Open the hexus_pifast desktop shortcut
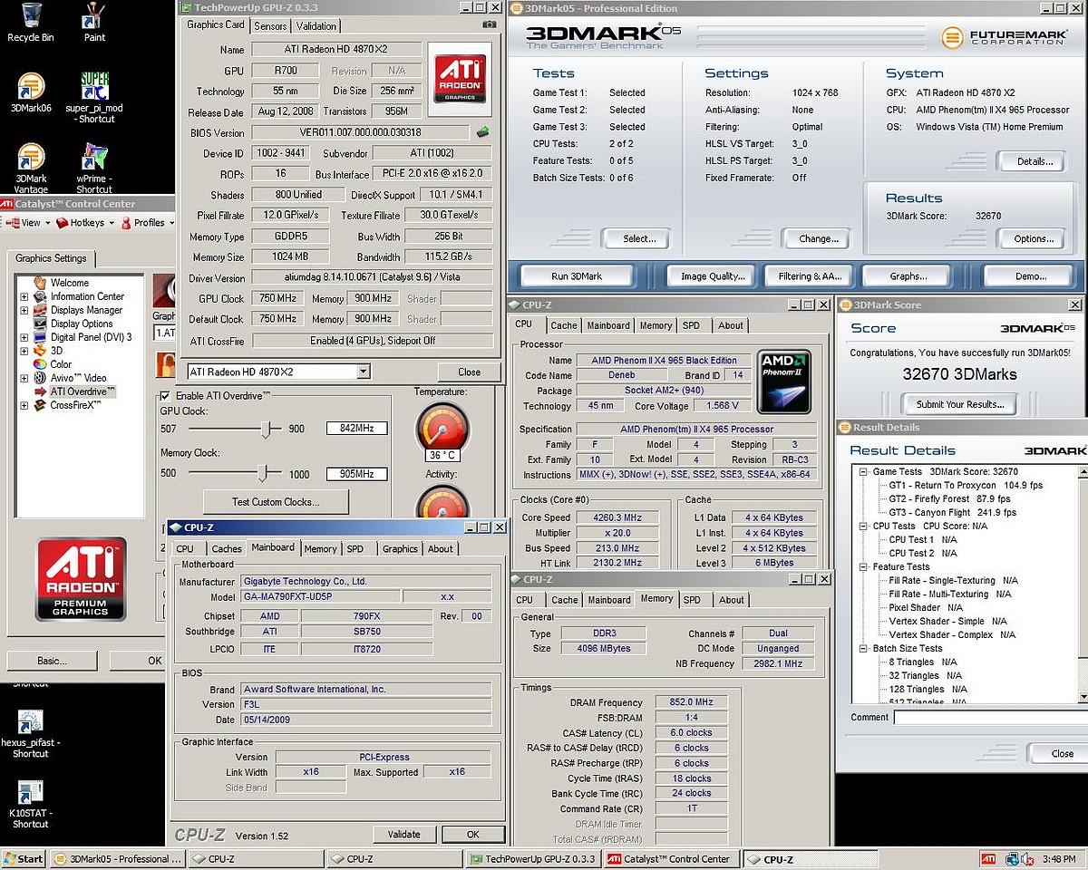 tap(30, 734)
